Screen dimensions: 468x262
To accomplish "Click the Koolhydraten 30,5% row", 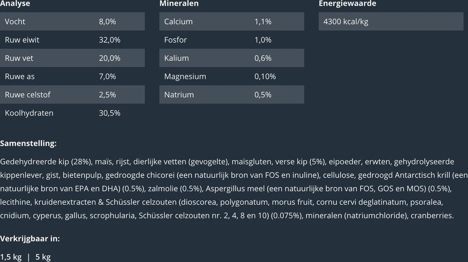I will point(73,113).
